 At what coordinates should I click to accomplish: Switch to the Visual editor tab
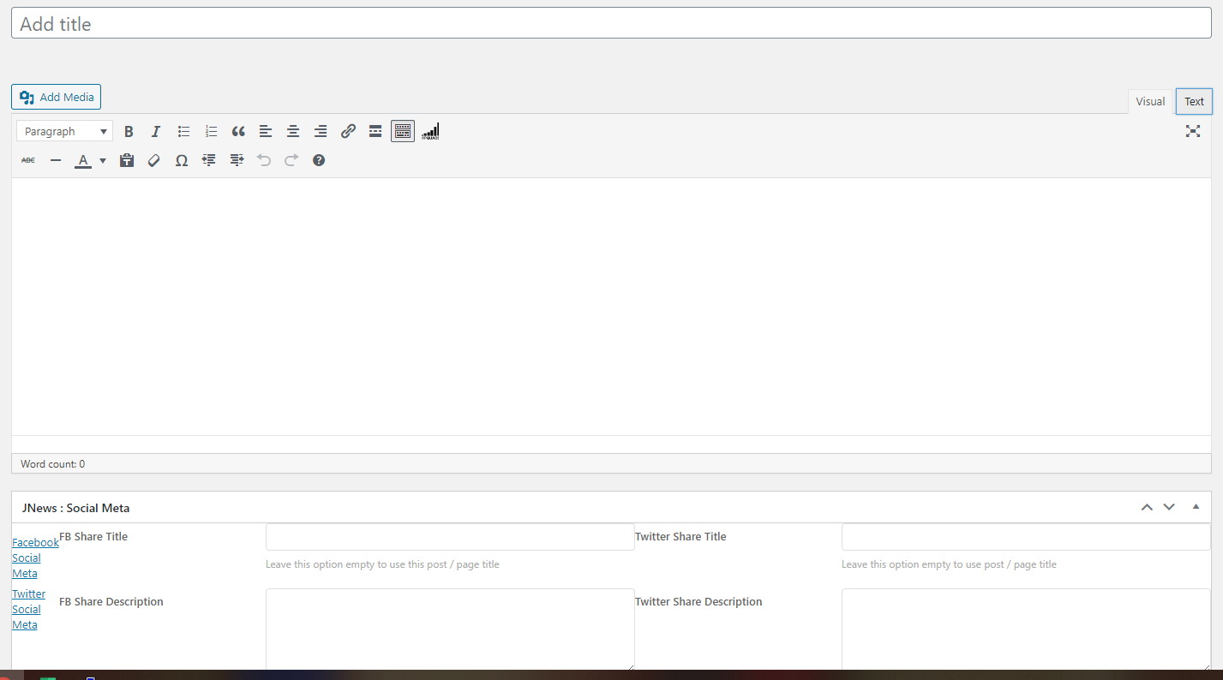[1149, 101]
